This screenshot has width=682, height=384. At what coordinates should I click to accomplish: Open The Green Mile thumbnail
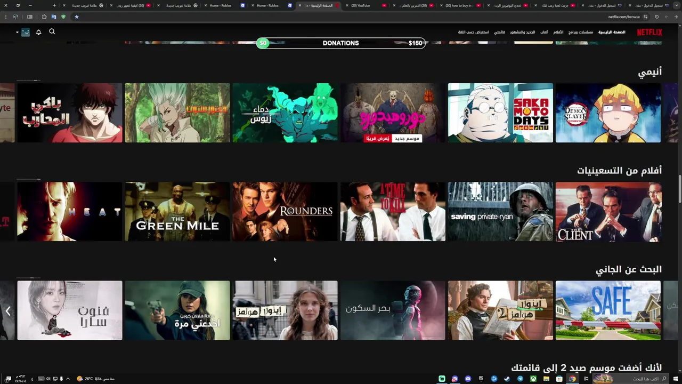pyautogui.click(x=177, y=212)
